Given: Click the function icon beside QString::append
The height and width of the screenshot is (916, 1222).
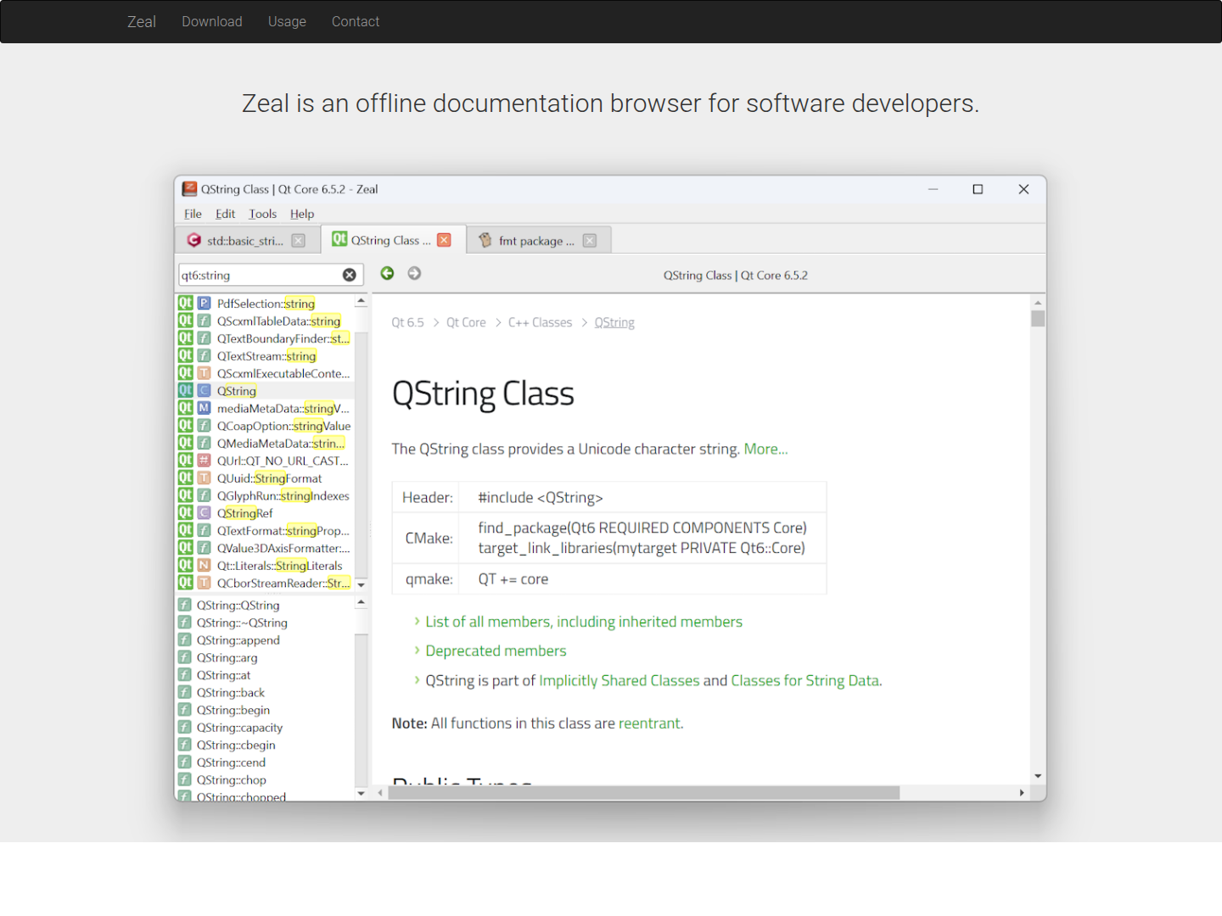Looking at the screenshot, I should click(184, 640).
